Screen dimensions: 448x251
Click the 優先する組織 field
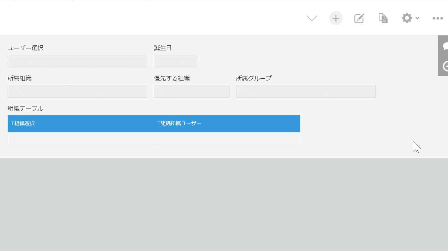(192, 91)
